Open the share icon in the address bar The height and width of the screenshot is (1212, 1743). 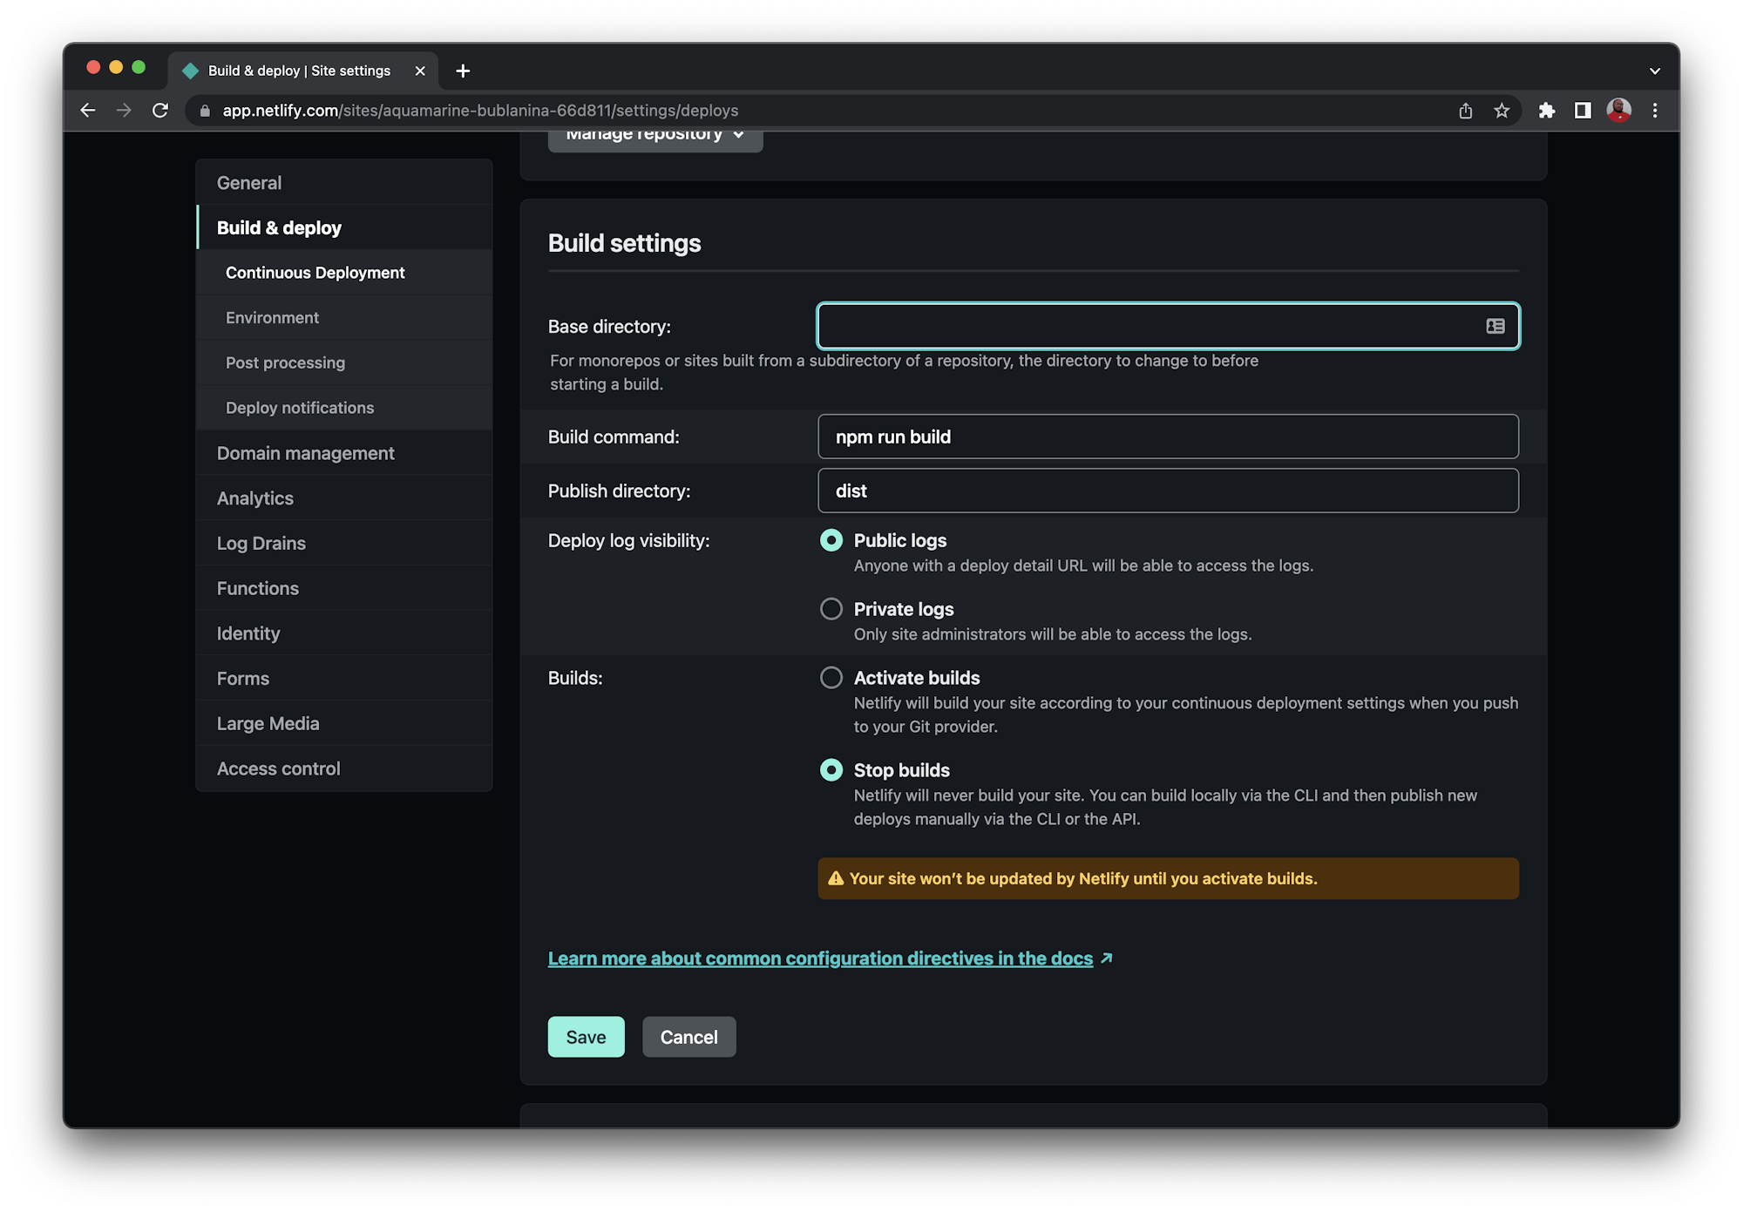click(1465, 111)
